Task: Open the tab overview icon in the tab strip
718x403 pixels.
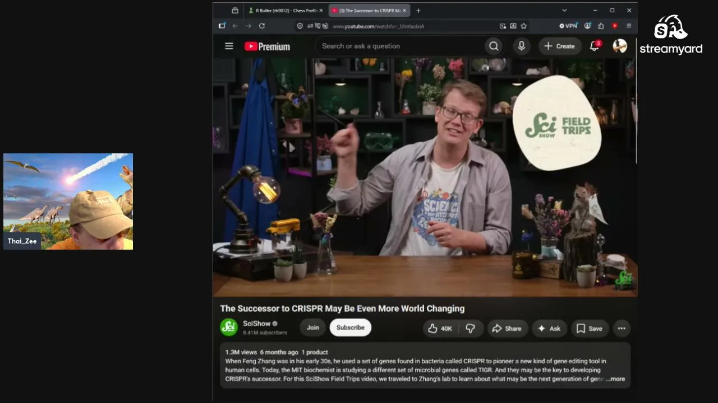Action: [x=235, y=10]
